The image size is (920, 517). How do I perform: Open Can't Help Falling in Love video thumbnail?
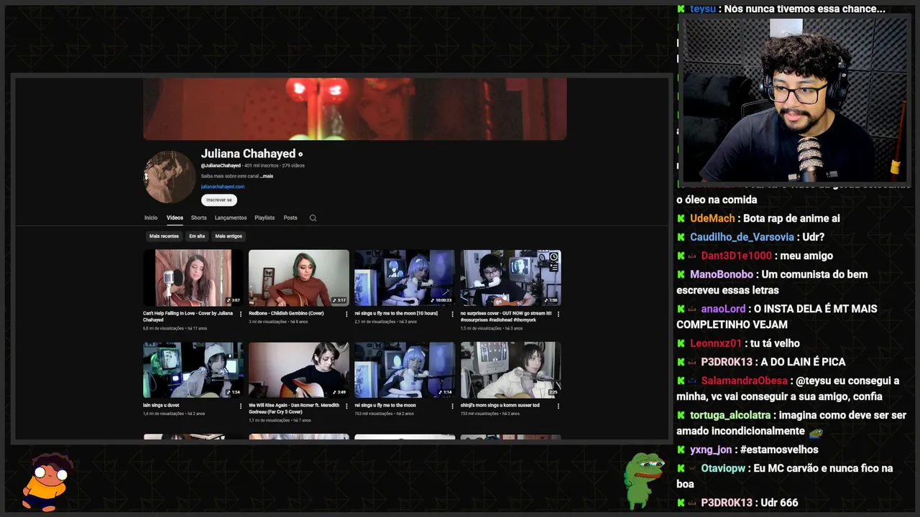pos(193,278)
